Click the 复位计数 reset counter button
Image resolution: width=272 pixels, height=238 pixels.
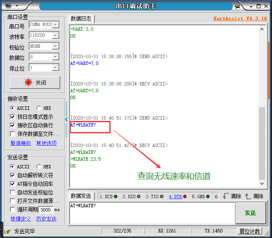[x=250, y=231]
